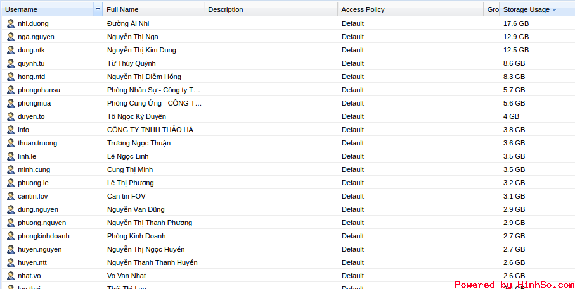Click the Storage Usage sort arrow

tap(555, 10)
